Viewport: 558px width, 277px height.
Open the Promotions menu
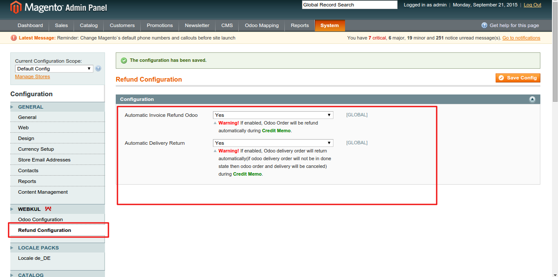click(160, 25)
